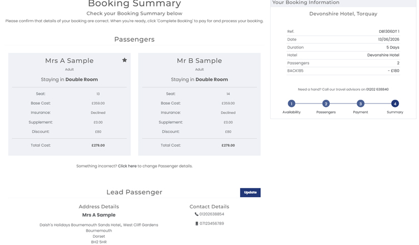Open the Passengers step label
Viewport: 419px width, 245px height.
[x=326, y=112]
